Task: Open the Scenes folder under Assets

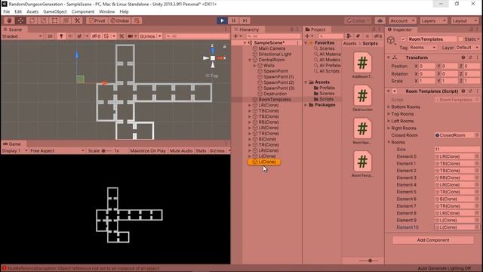Action: click(x=327, y=94)
